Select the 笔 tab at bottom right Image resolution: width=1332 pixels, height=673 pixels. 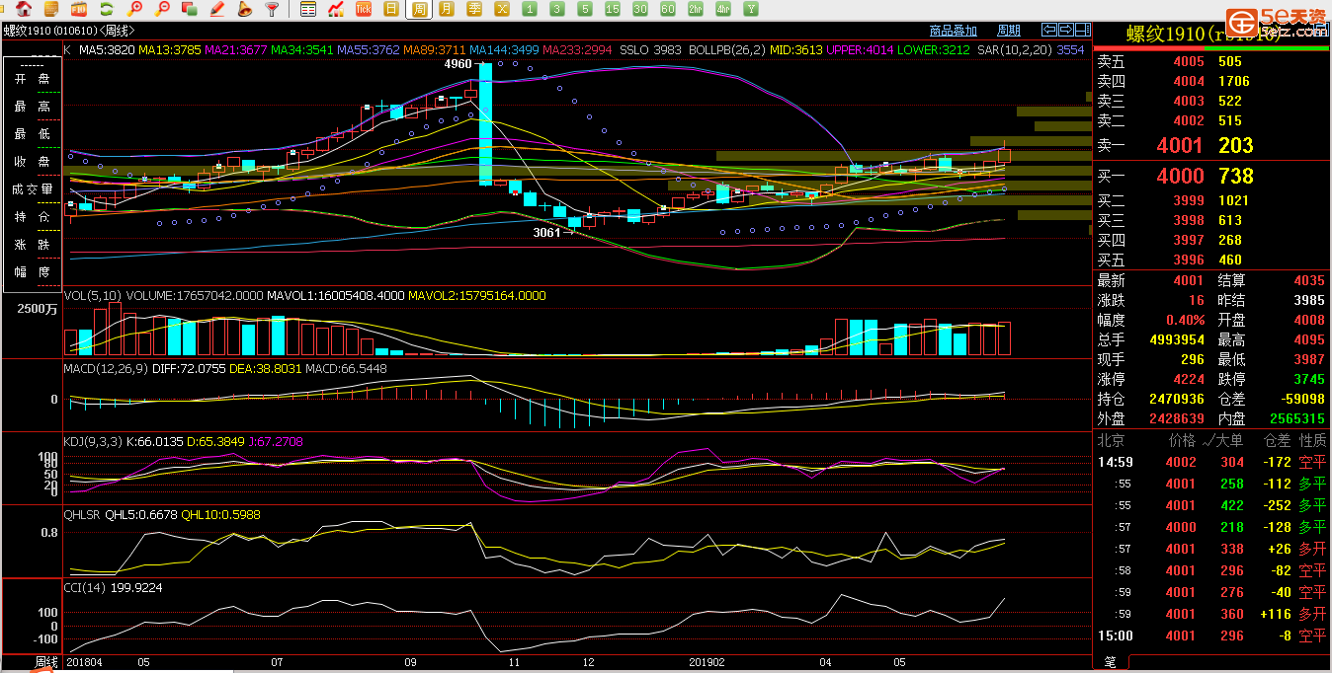click(1111, 663)
